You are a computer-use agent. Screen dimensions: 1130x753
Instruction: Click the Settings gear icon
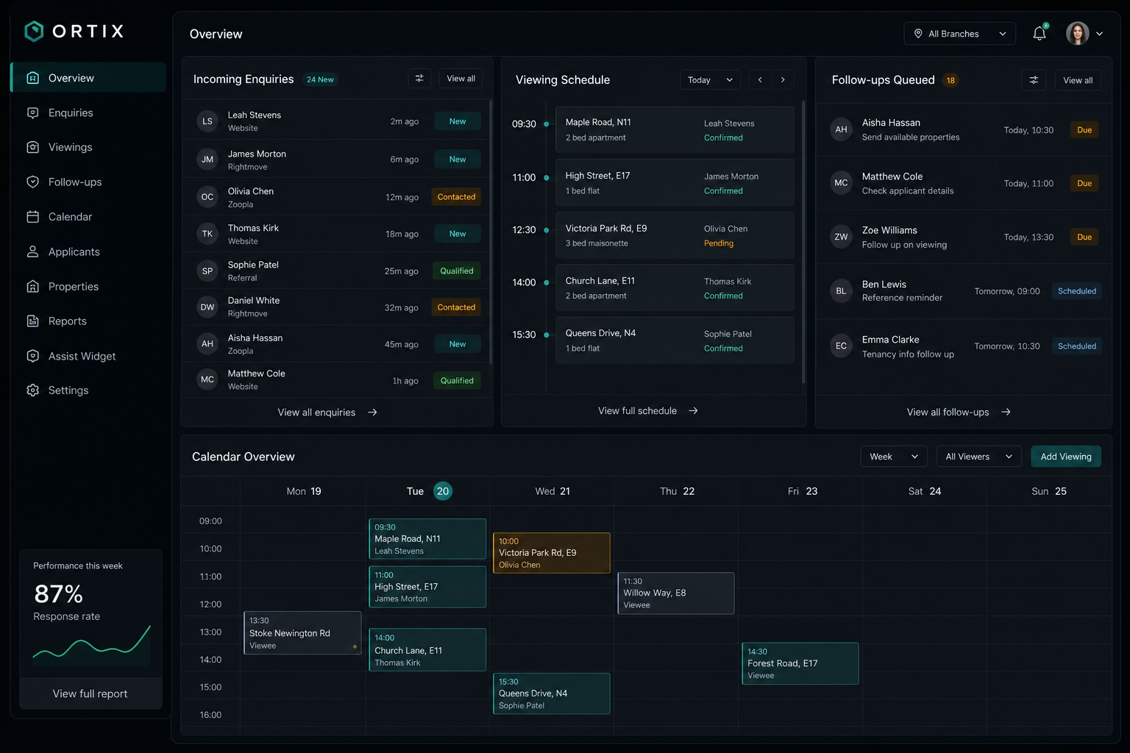(32, 390)
